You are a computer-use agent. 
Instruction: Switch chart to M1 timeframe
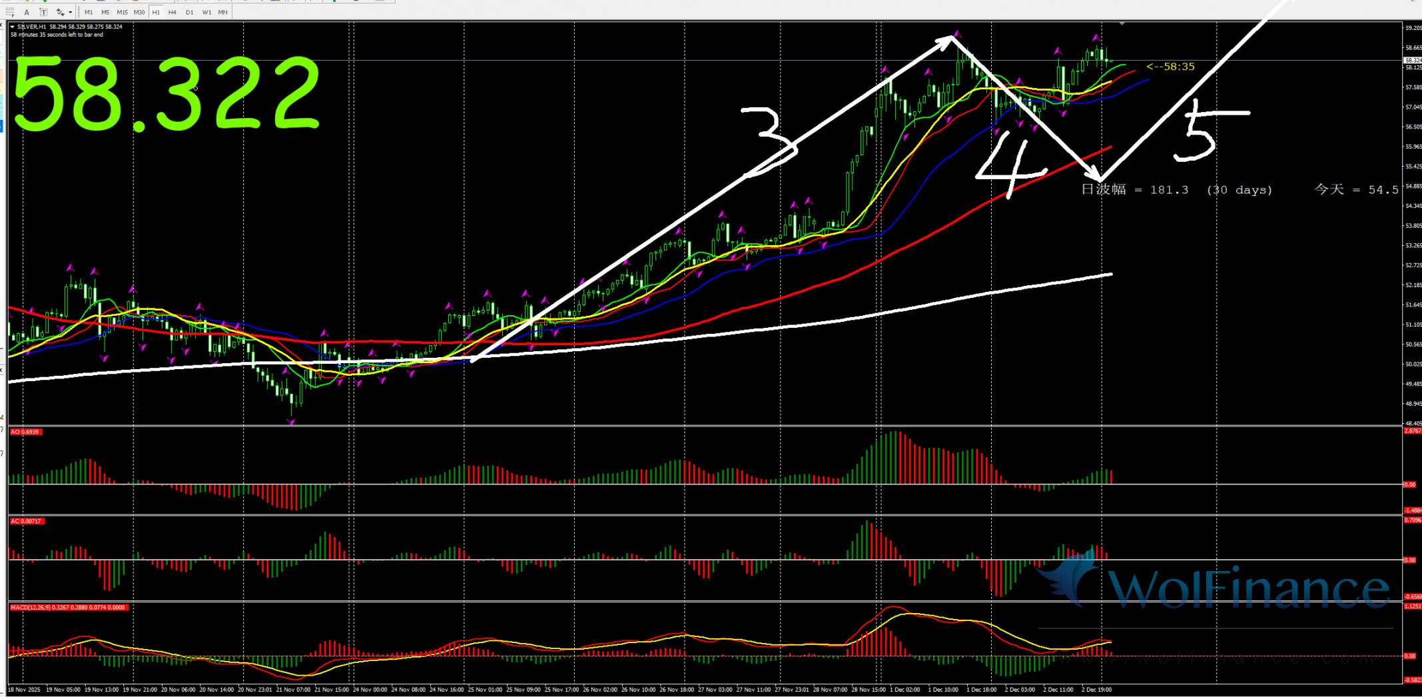tap(89, 12)
